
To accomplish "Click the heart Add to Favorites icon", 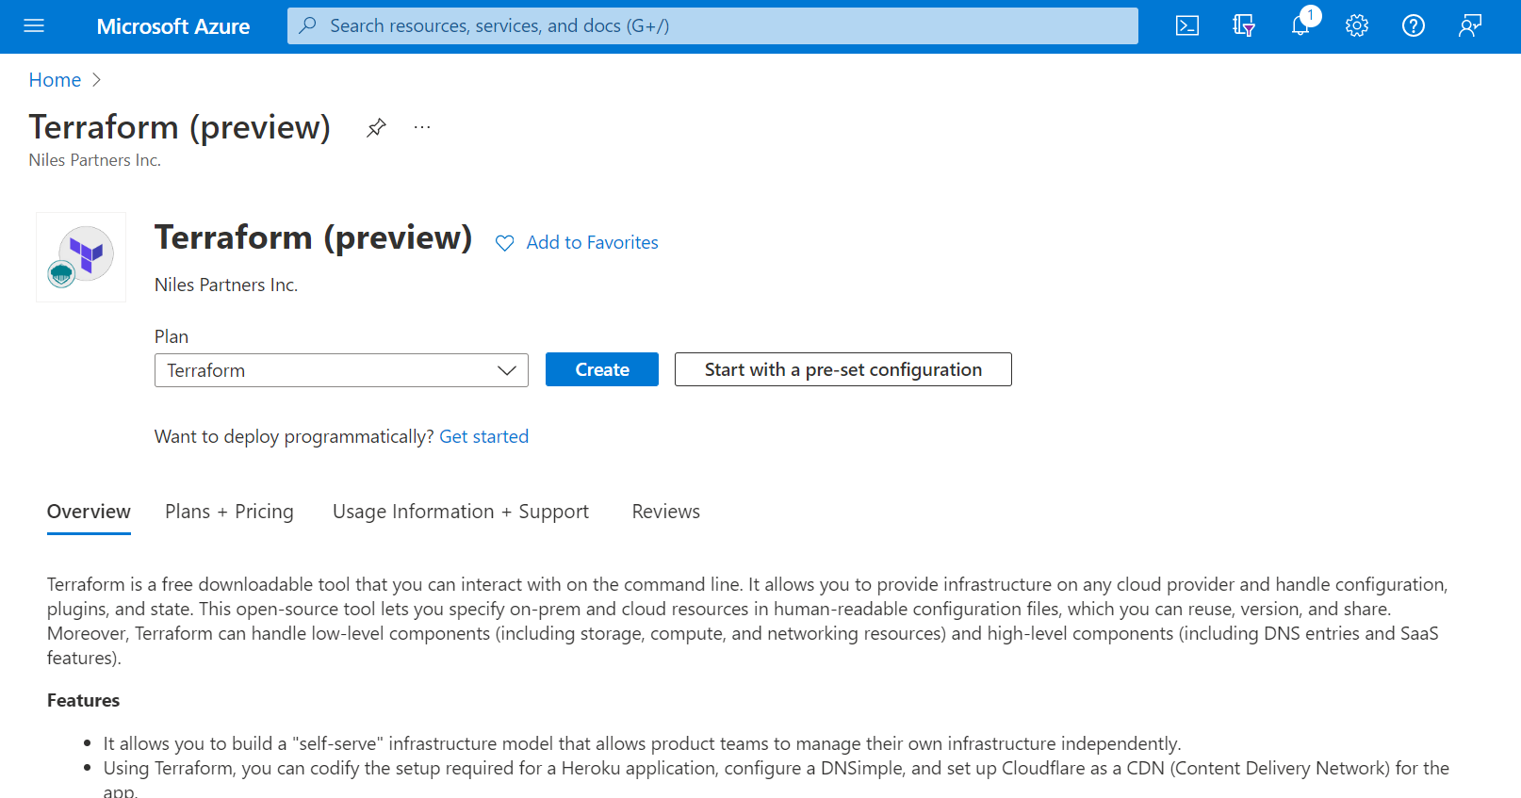I will [x=505, y=243].
